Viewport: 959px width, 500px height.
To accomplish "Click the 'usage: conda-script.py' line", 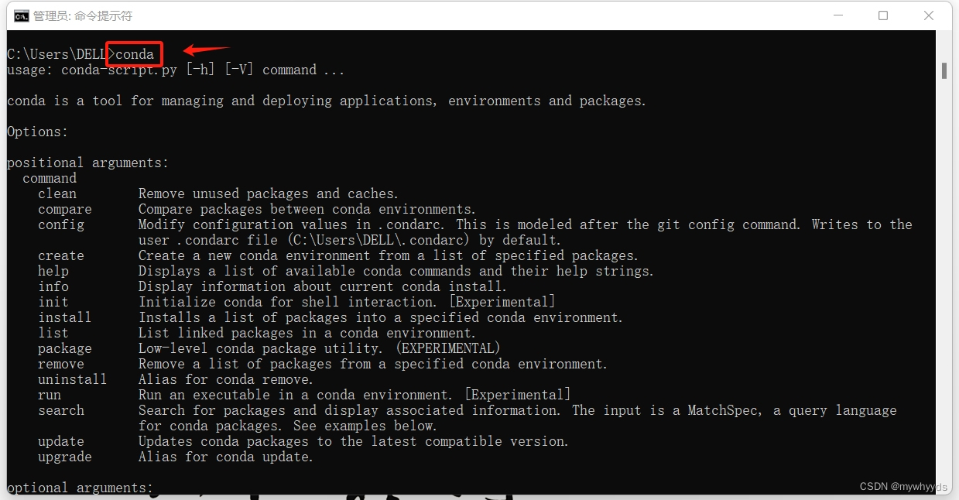I will click(x=176, y=70).
